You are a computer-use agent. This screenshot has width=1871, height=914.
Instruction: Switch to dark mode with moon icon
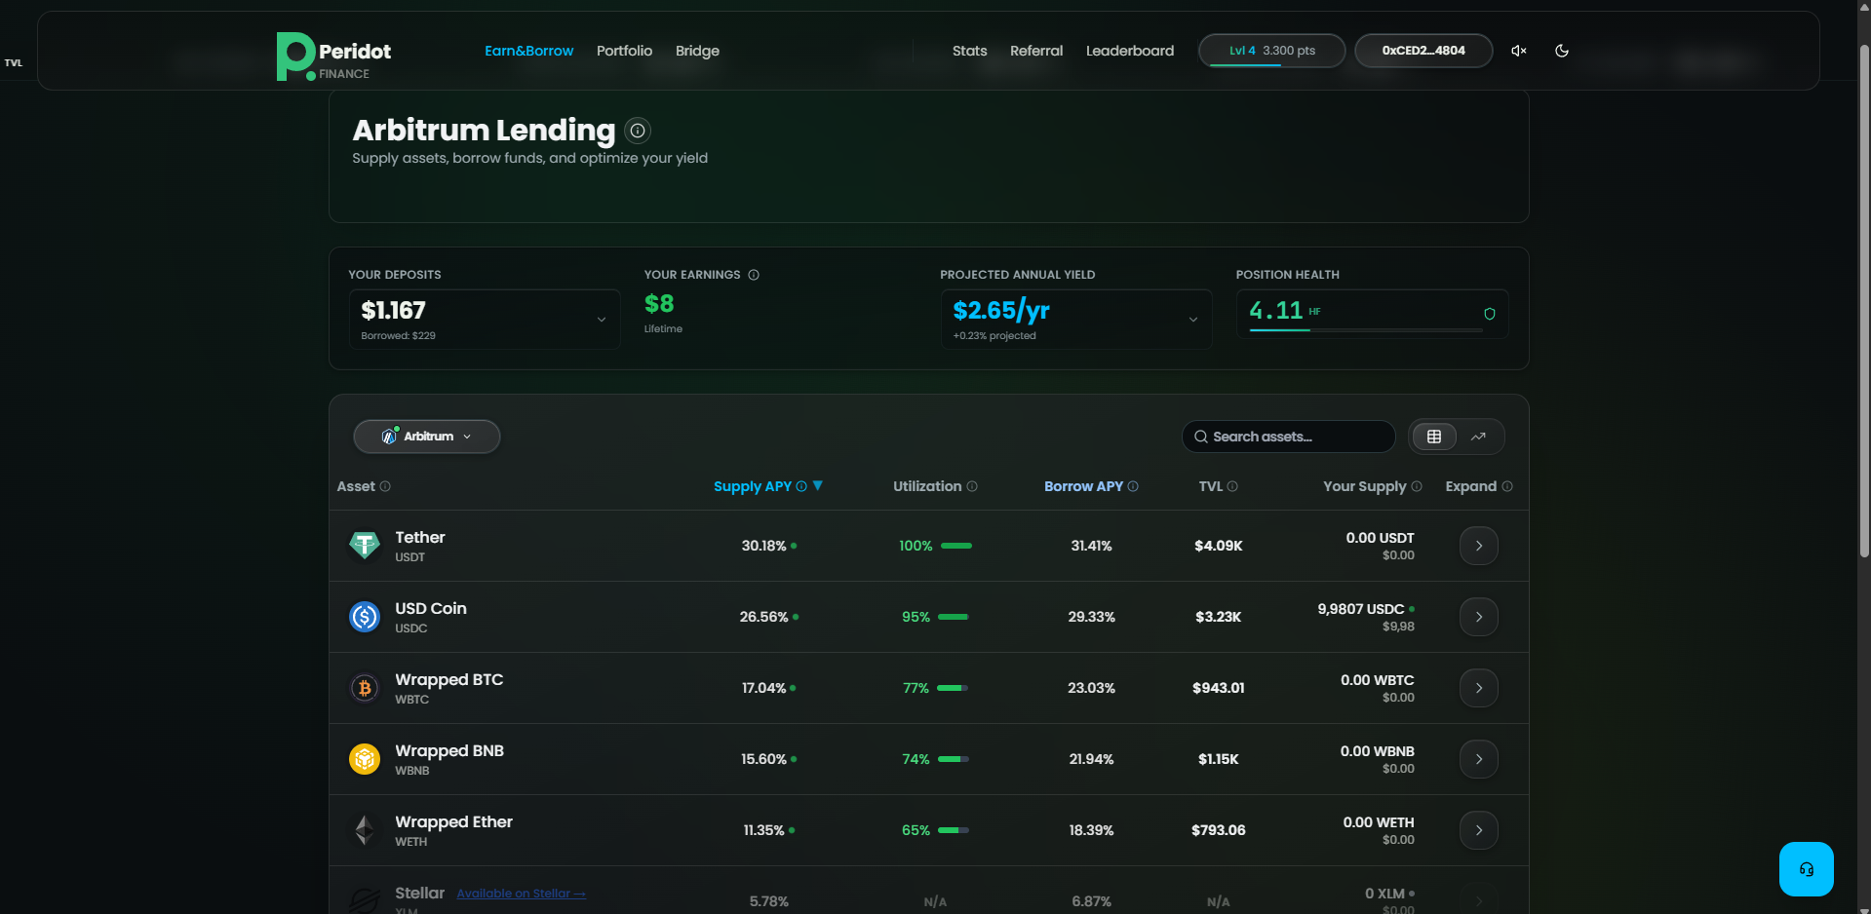click(1561, 51)
